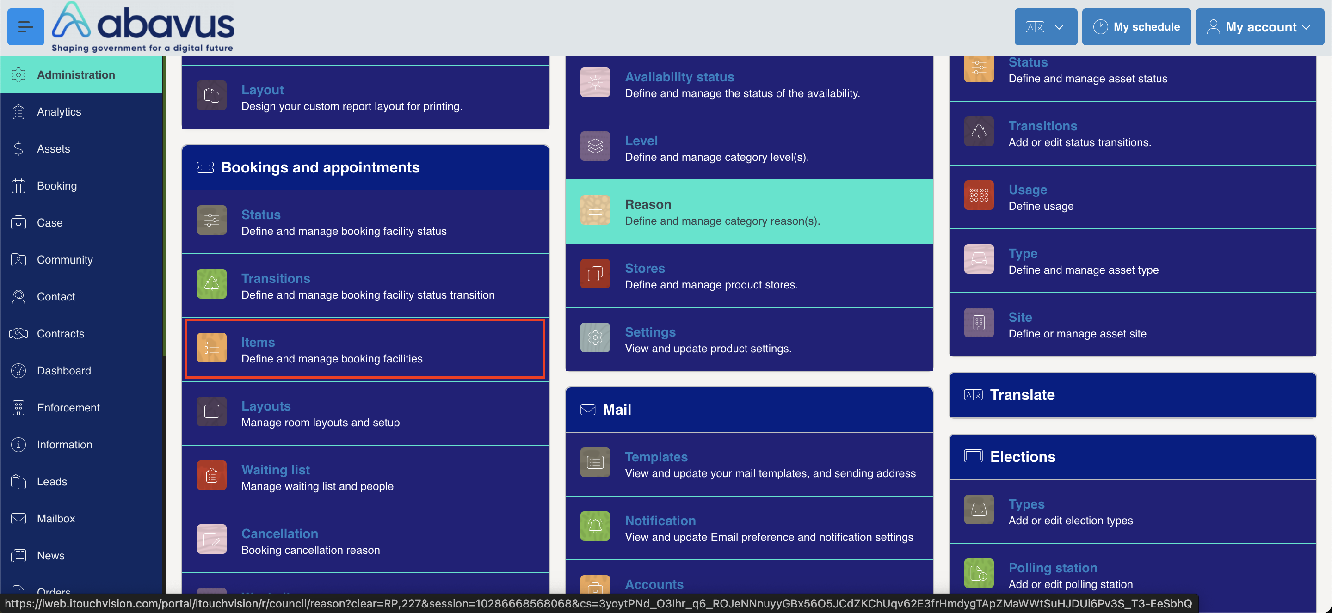Open Booking in the sidebar

pos(81,185)
